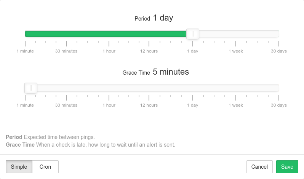
Task: Click the green filled Period track
Action: [x=107, y=34]
